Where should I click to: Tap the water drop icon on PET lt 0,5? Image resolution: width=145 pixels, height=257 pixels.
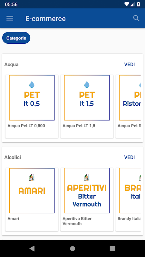coord(32,85)
